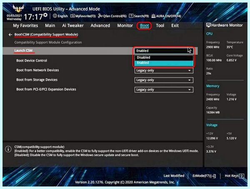
Task: Click the globe language icon
Action: click(55, 15)
